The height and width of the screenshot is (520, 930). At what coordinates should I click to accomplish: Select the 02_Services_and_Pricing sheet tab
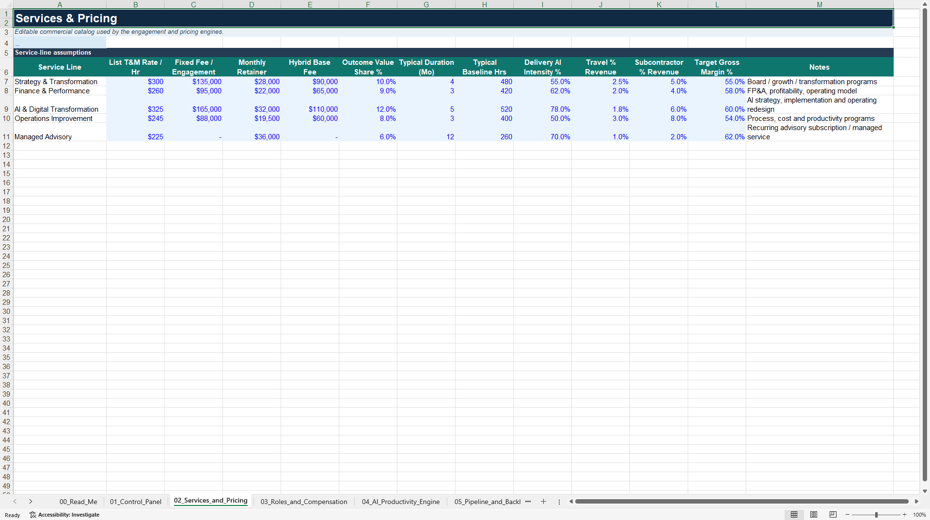pos(210,501)
